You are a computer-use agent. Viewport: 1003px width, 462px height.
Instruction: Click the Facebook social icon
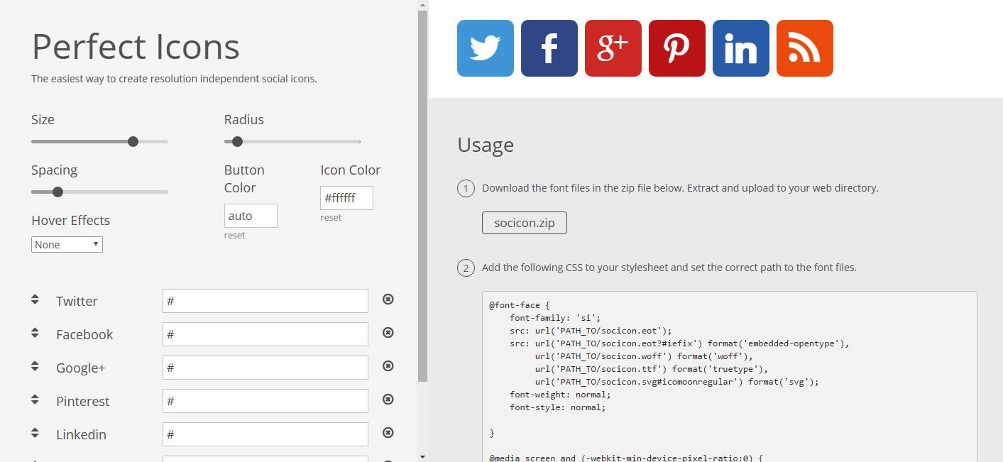(x=549, y=48)
